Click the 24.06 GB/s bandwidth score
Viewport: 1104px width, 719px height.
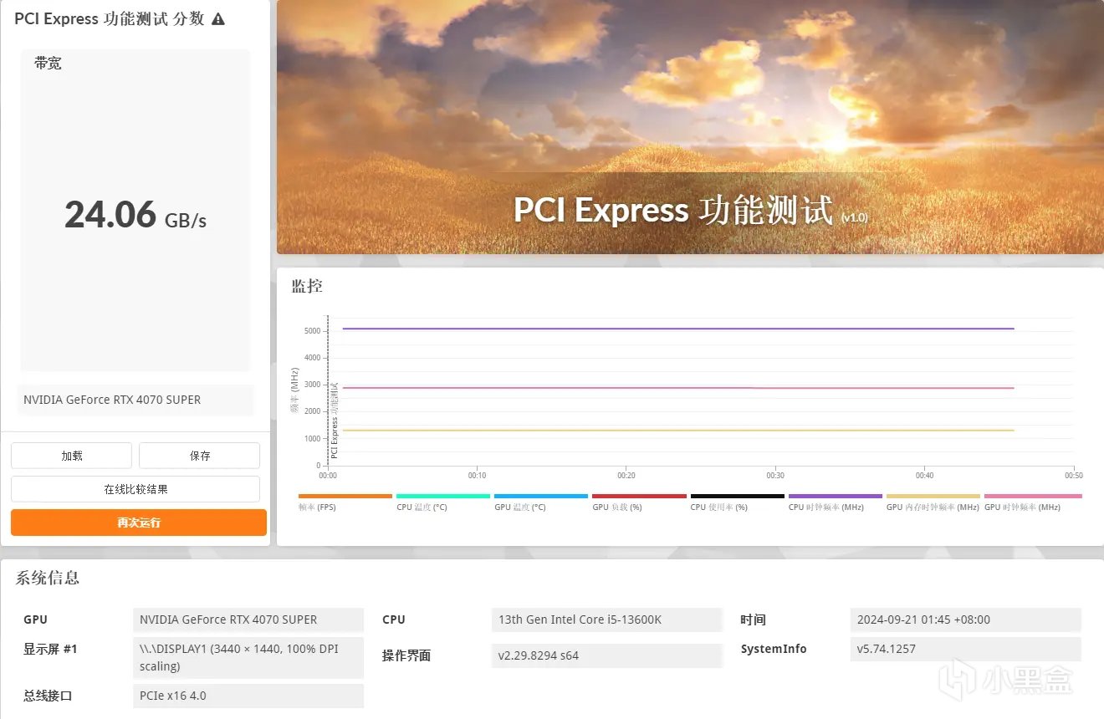[135, 215]
